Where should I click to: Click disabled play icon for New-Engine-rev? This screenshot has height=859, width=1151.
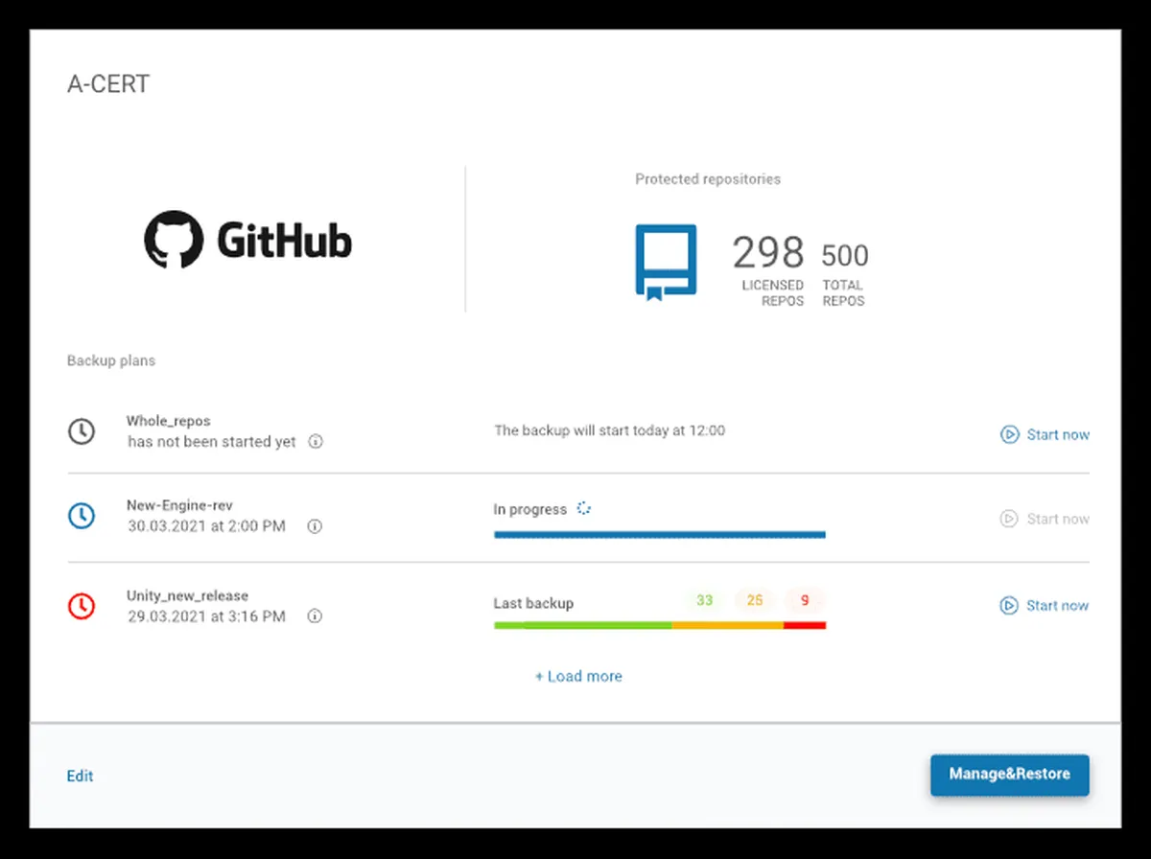(x=1009, y=519)
